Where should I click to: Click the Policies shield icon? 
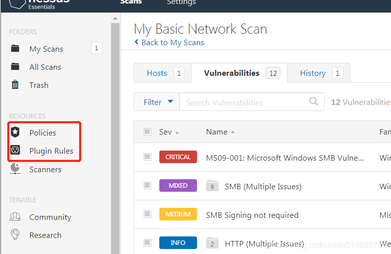pos(15,132)
